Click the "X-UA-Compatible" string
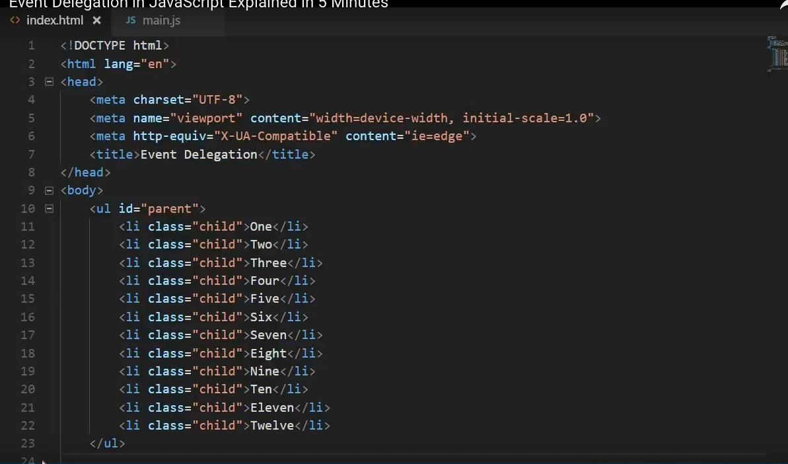Image resolution: width=788 pixels, height=464 pixels. 275,136
